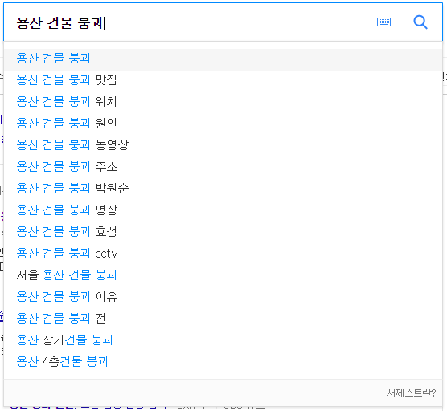Choose suggestion 용산 건물 붕괴 효성
This screenshot has height=411, width=447.
pos(223,231)
